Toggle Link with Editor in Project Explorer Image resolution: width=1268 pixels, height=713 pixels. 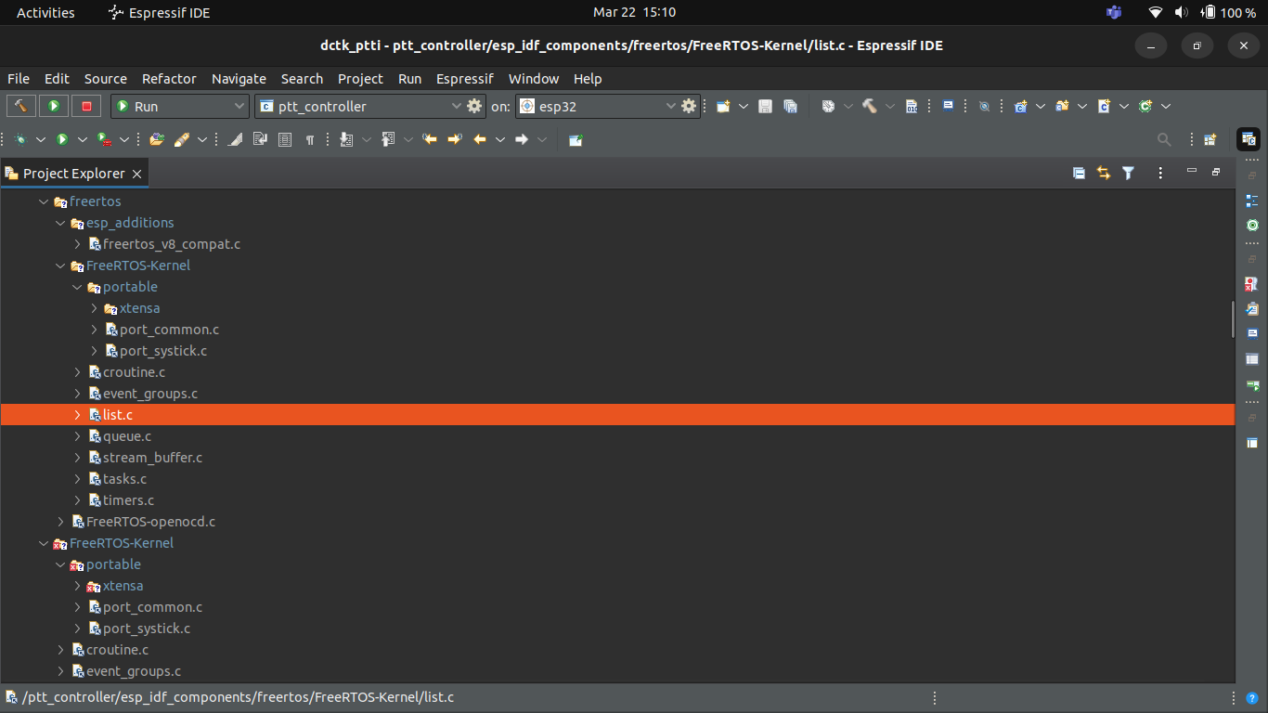(x=1104, y=173)
